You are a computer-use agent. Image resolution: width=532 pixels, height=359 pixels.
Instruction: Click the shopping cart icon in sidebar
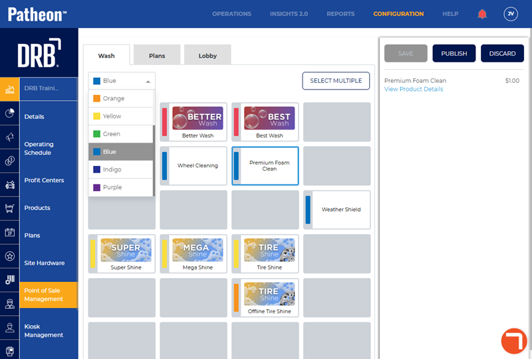click(9, 208)
